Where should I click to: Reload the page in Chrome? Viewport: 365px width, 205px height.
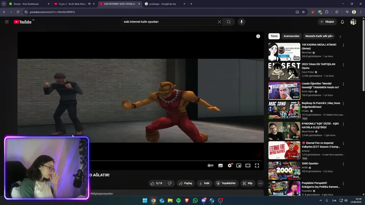pos(18,12)
